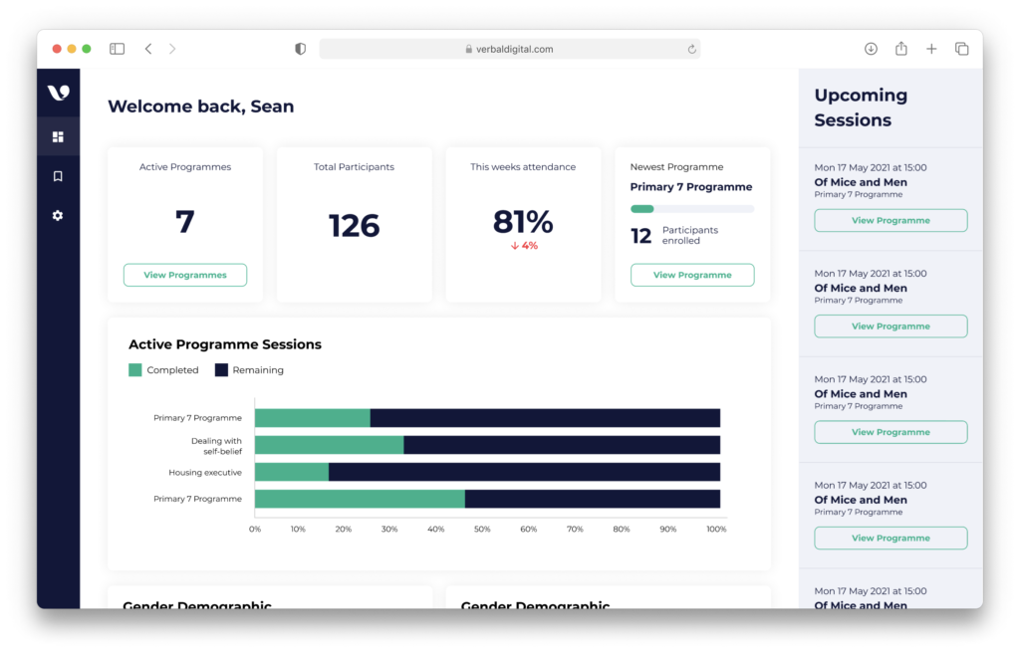The width and height of the screenshot is (1020, 653).
Task: Click the 'This weeks attendance' label
Action: pos(523,167)
